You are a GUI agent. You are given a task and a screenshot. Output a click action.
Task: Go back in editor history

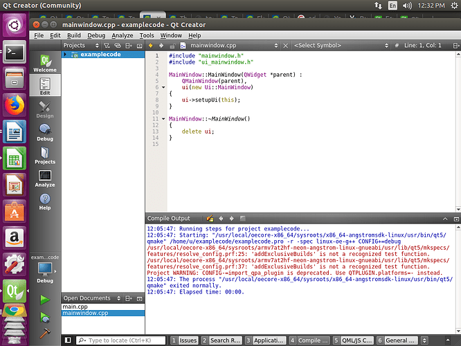(150, 46)
